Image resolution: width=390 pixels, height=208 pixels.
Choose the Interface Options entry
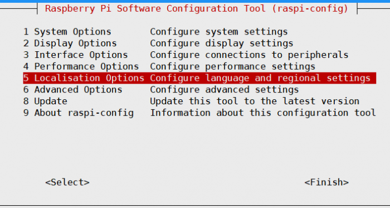(76, 55)
